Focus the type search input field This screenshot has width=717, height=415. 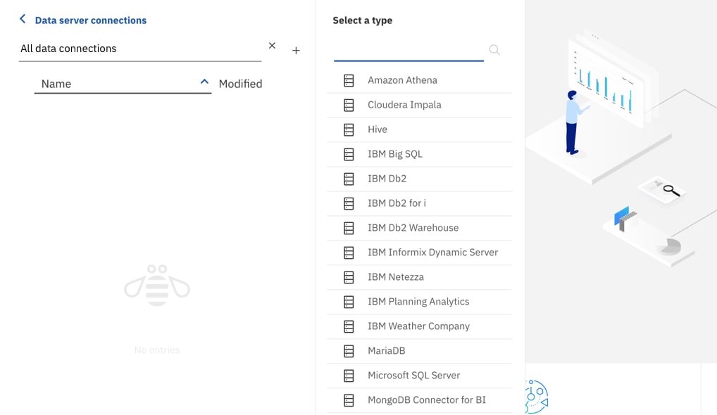pos(409,51)
